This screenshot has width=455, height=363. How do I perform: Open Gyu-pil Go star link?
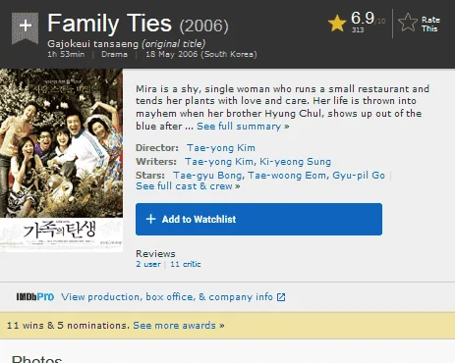(x=359, y=176)
